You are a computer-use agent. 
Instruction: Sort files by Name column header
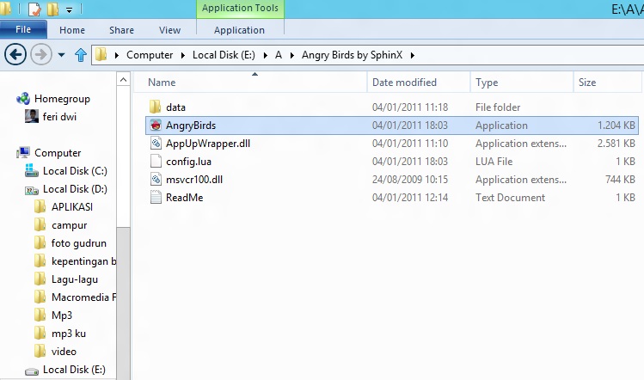tap(250, 83)
